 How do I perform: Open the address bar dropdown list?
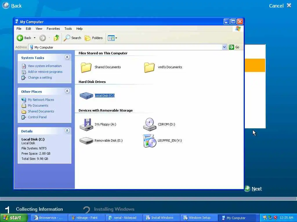pos(224,47)
